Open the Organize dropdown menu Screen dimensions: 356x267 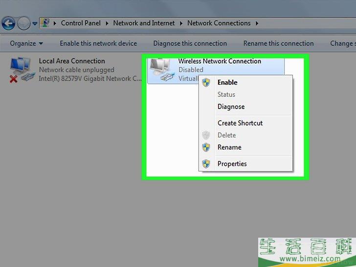click(26, 44)
